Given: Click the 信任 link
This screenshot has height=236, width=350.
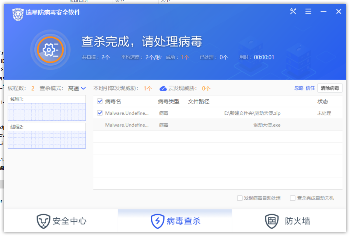Looking at the screenshot, I should tap(310, 88).
